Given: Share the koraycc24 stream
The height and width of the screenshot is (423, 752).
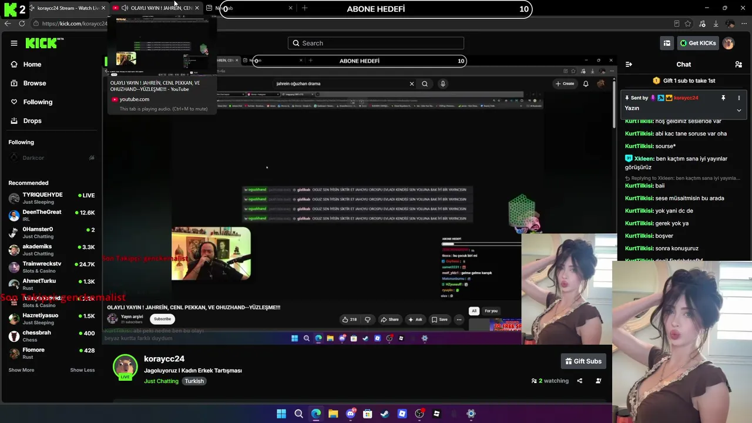Looking at the screenshot, I should 579,381.
